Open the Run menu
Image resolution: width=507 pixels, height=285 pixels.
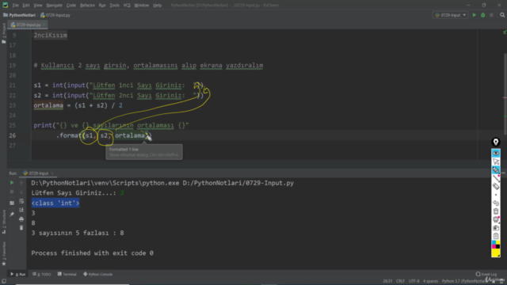(x=102, y=6)
